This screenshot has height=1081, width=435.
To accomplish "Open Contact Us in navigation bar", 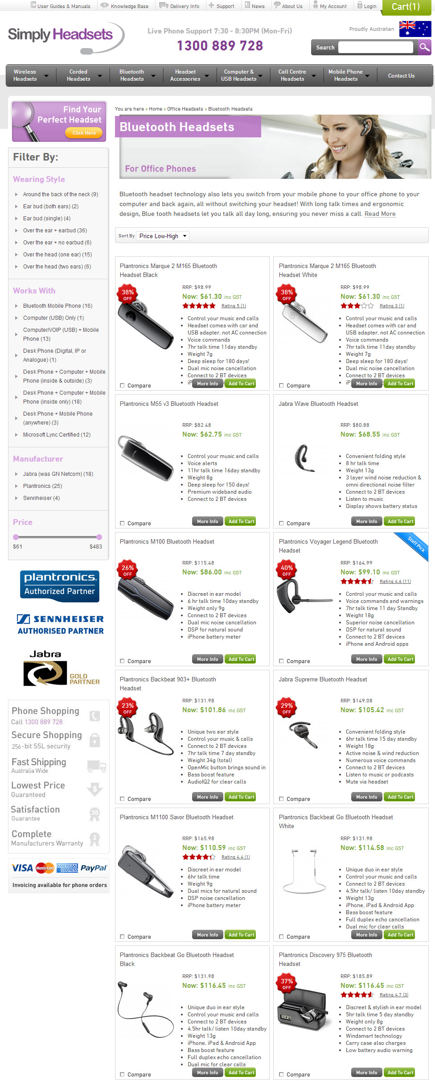I will coord(401,75).
